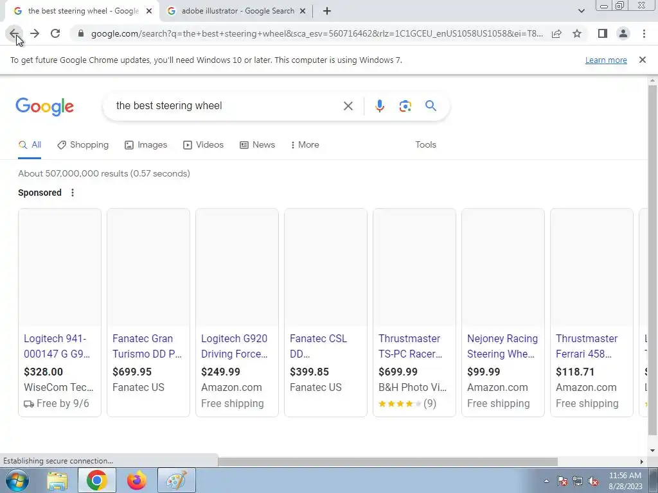This screenshot has height=493, width=658.
Task: Open the Thrustmaster Ferrari 458 listing
Action: [x=587, y=346]
